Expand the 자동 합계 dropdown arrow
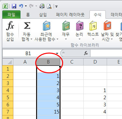Viewport: 122px width, 119px height. pyautogui.click(x=31, y=39)
